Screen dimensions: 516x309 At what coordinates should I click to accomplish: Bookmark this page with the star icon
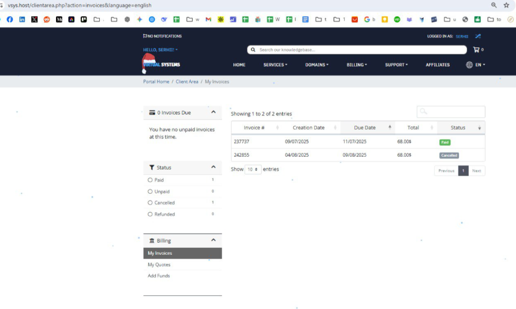tap(506, 5)
